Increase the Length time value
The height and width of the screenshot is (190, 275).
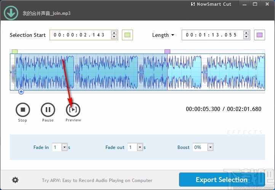(x=246, y=33)
